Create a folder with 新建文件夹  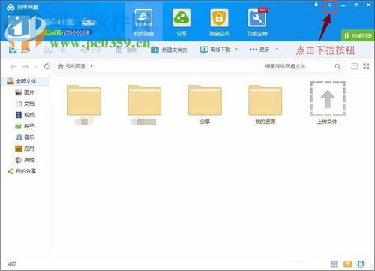169,50
